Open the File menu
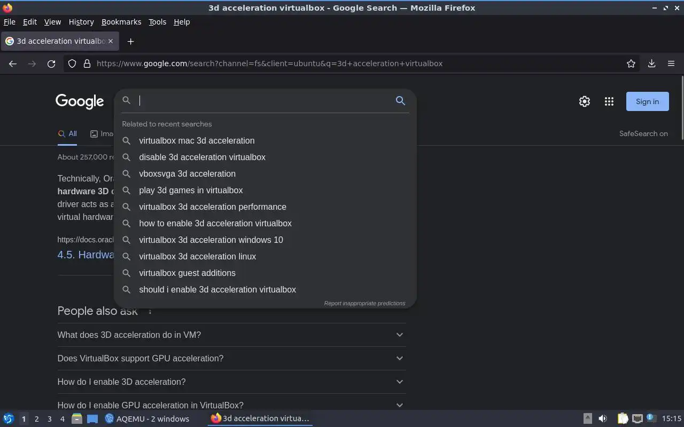 [x=10, y=22]
